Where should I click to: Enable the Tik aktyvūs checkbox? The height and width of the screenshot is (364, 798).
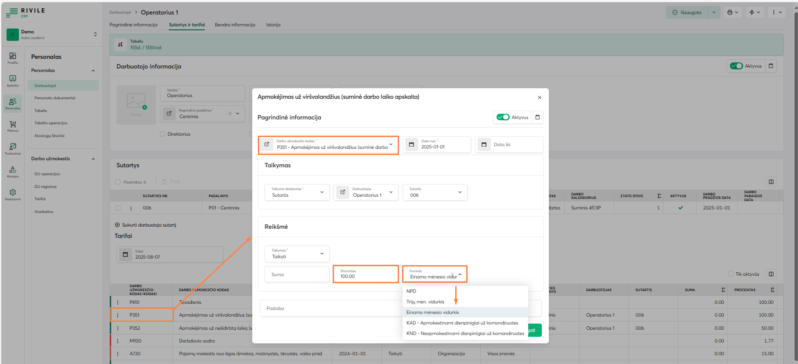[x=731, y=274]
